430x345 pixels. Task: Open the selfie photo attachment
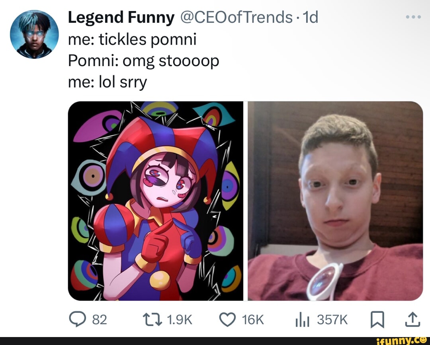click(x=335, y=201)
